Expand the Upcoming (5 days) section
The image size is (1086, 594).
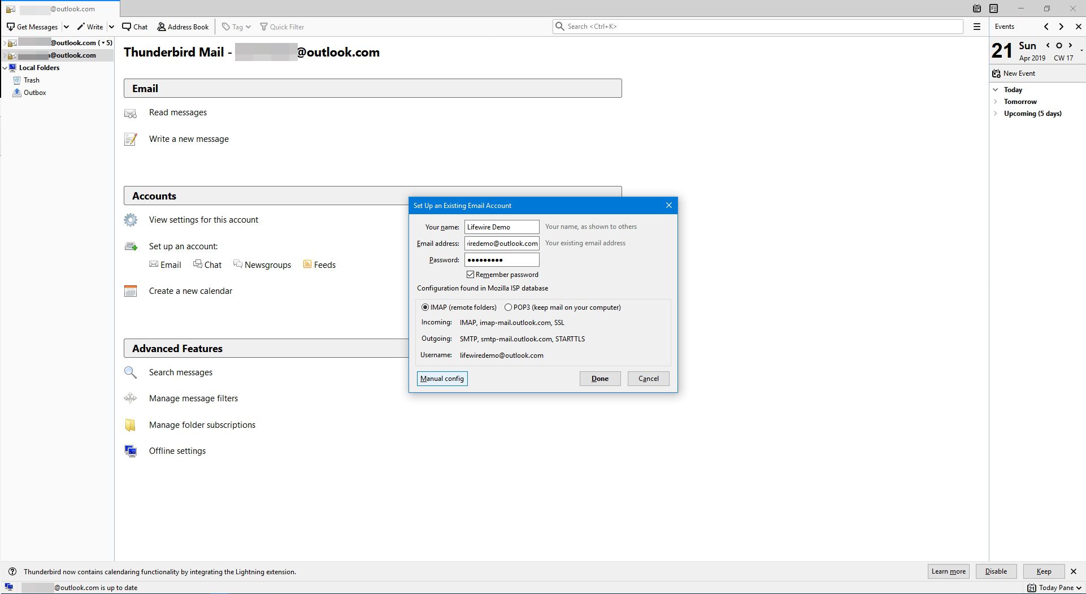[x=996, y=114]
